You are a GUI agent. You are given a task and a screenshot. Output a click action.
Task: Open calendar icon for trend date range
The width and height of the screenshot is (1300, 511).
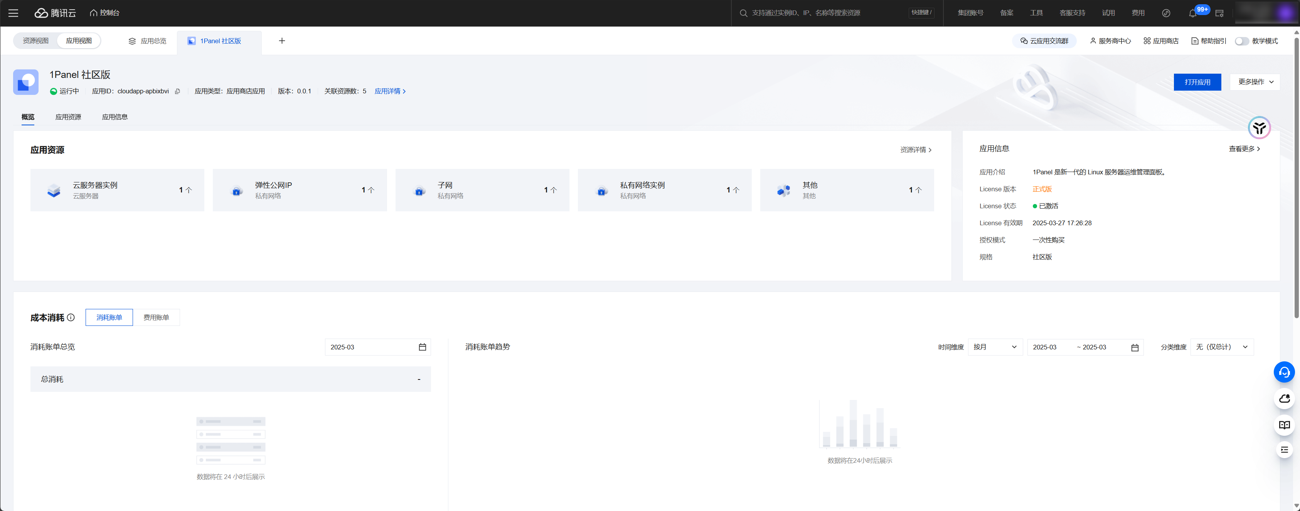pos(1135,347)
